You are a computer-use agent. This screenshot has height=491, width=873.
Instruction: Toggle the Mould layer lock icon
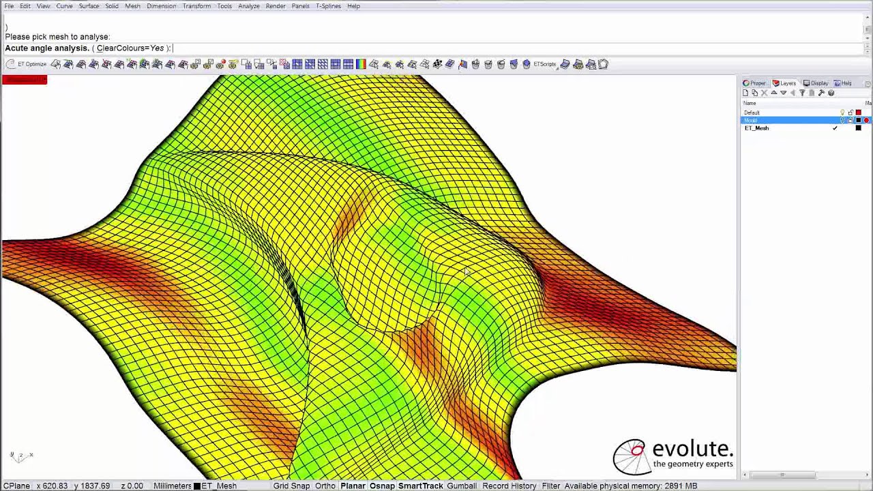(850, 120)
